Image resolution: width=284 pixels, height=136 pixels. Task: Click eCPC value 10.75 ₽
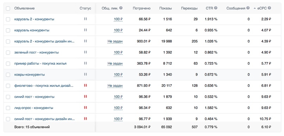[265, 119]
